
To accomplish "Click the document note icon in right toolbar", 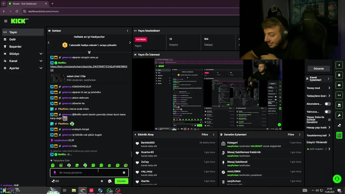I will [339, 75].
